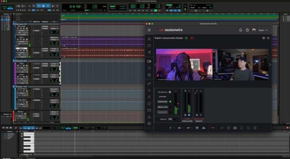Select the Pro Tools zoomer magnifier tool
Viewport: 290px width, 159px height.
pos(34,6)
